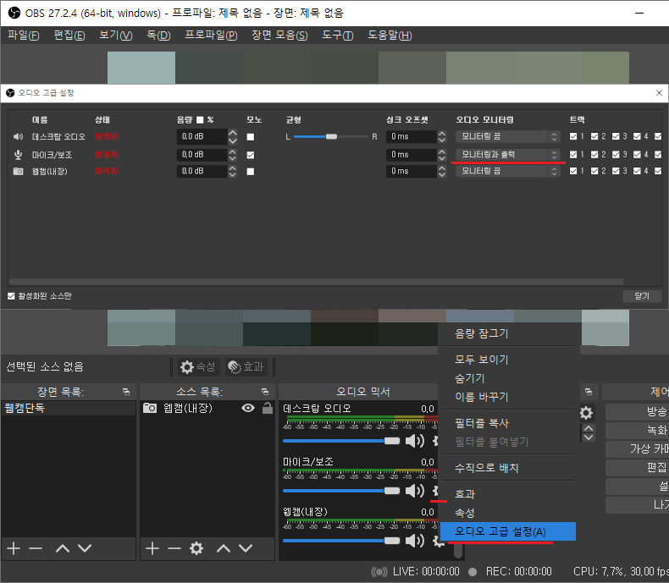Open monitoring dropdown for 웹캠(내장)
Screen dimensions: 669x583
(507, 171)
